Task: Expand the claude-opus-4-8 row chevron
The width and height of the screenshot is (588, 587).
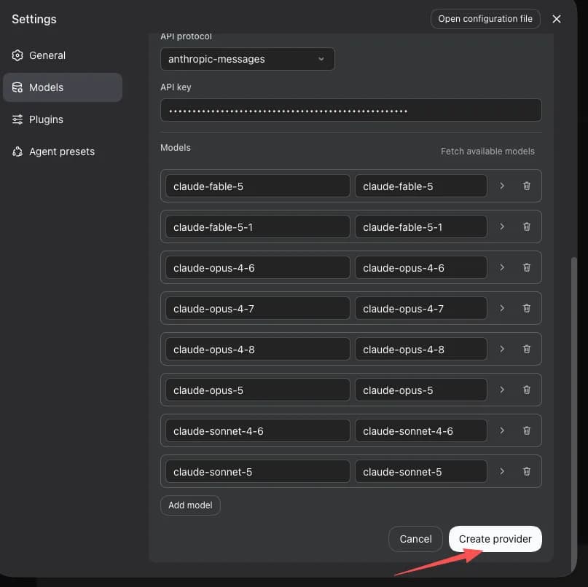Action: pos(502,349)
